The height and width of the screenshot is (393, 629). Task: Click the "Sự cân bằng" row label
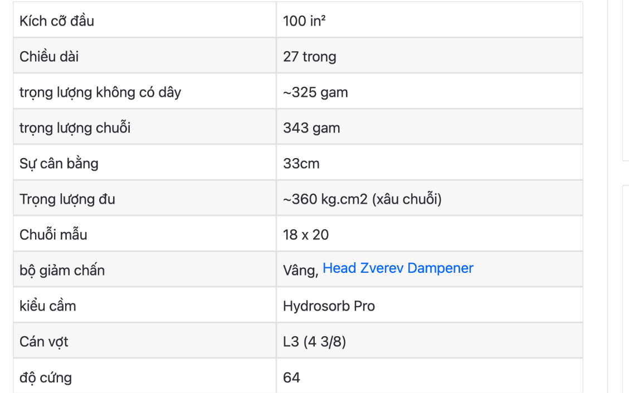pyautogui.click(x=59, y=164)
